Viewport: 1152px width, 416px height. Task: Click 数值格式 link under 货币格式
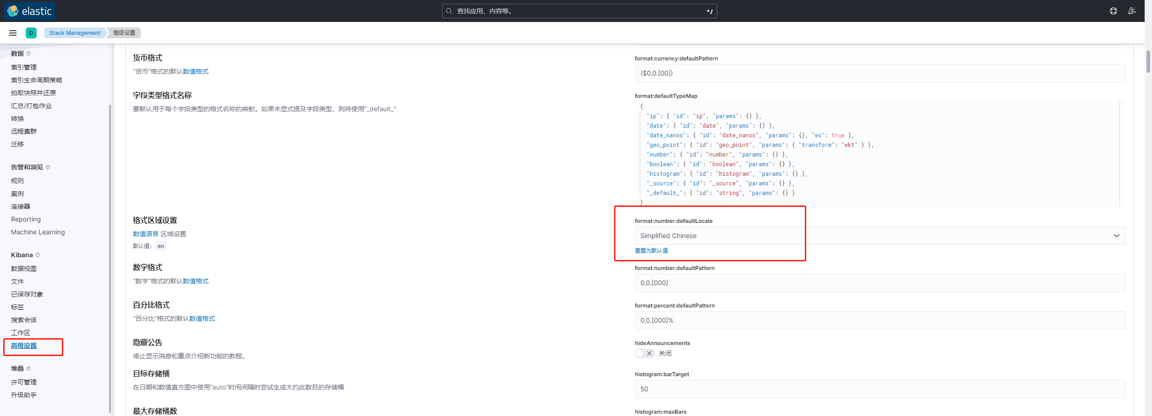pyautogui.click(x=196, y=71)
